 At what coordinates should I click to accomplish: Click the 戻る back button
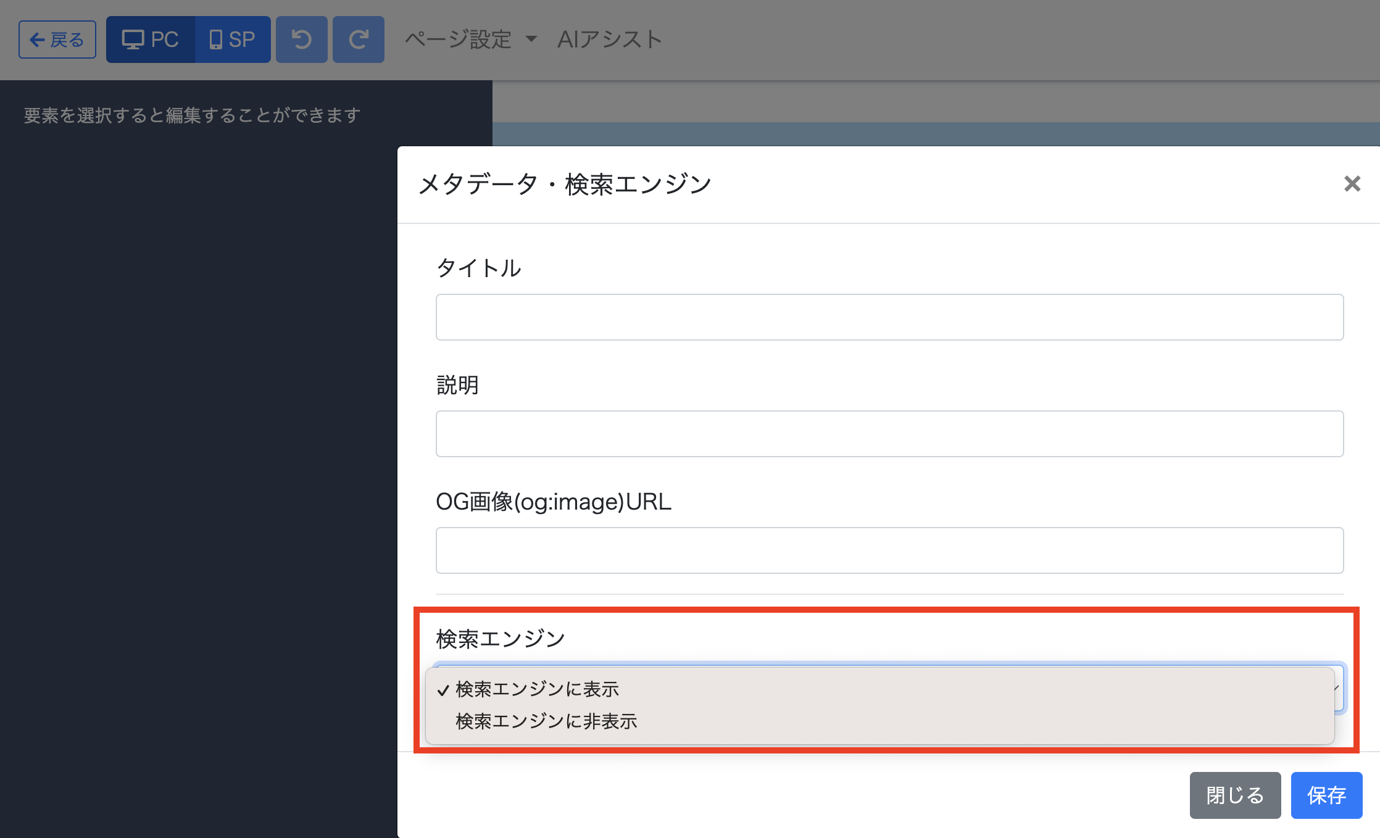click(x=57, y=39)
